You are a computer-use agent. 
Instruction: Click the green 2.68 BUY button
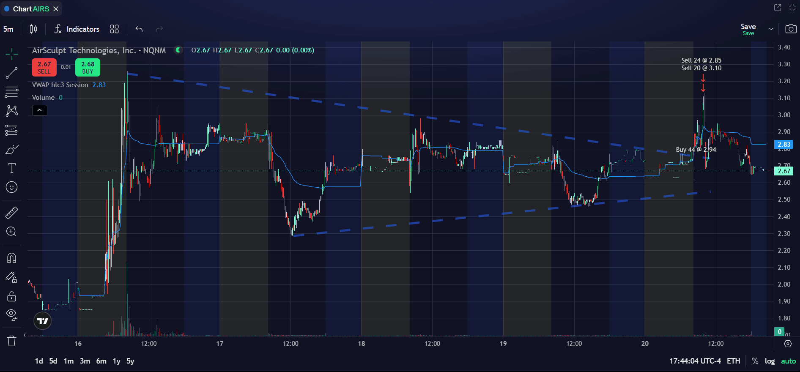tap(88, 68)
